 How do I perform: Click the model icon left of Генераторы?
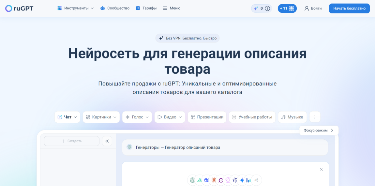[129, 147]
